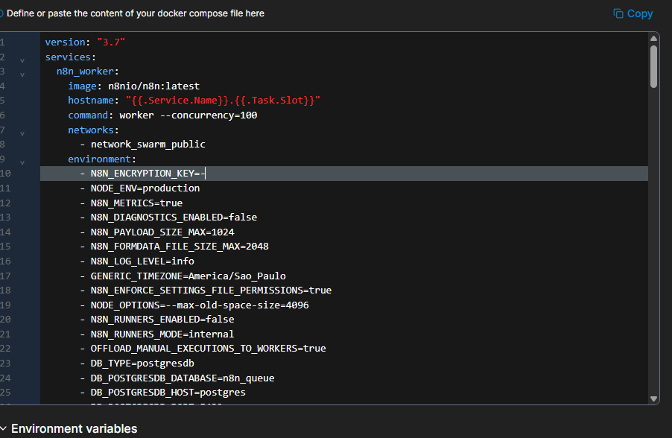
Task: Click on the image n8nio/n8n:latest line
Action: (x=133, y=86)
